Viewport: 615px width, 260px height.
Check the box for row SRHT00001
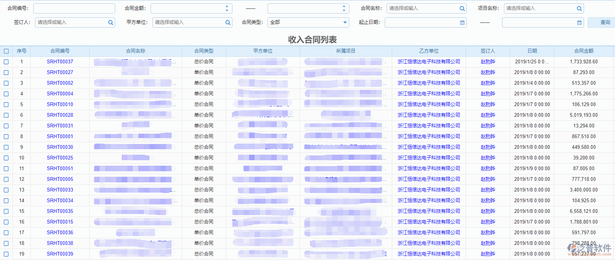tap(6, 137)
